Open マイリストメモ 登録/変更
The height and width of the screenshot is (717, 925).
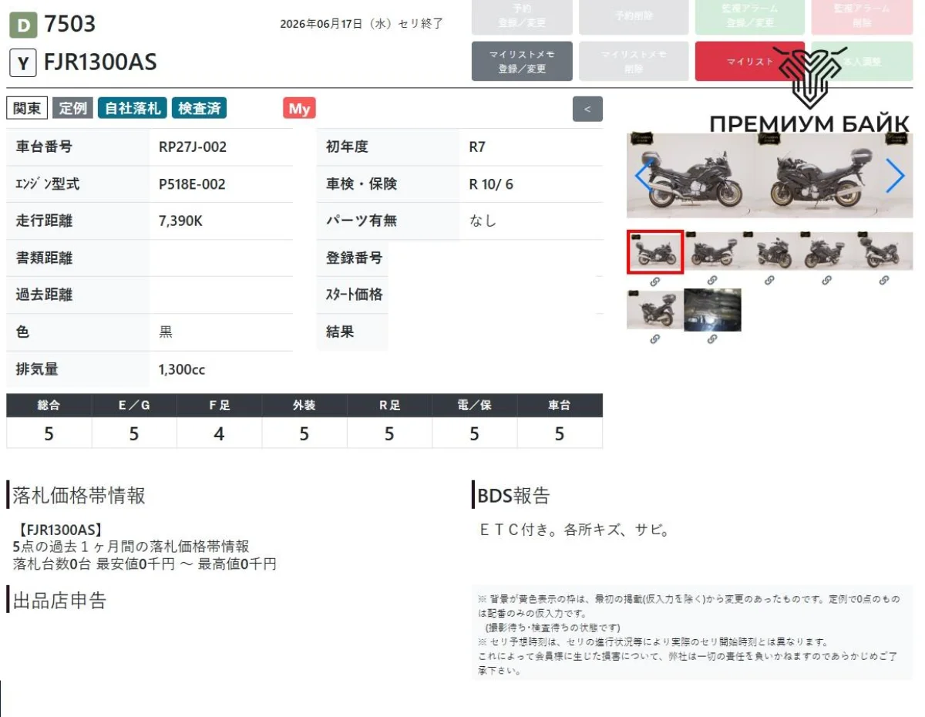tap(522, 62)
